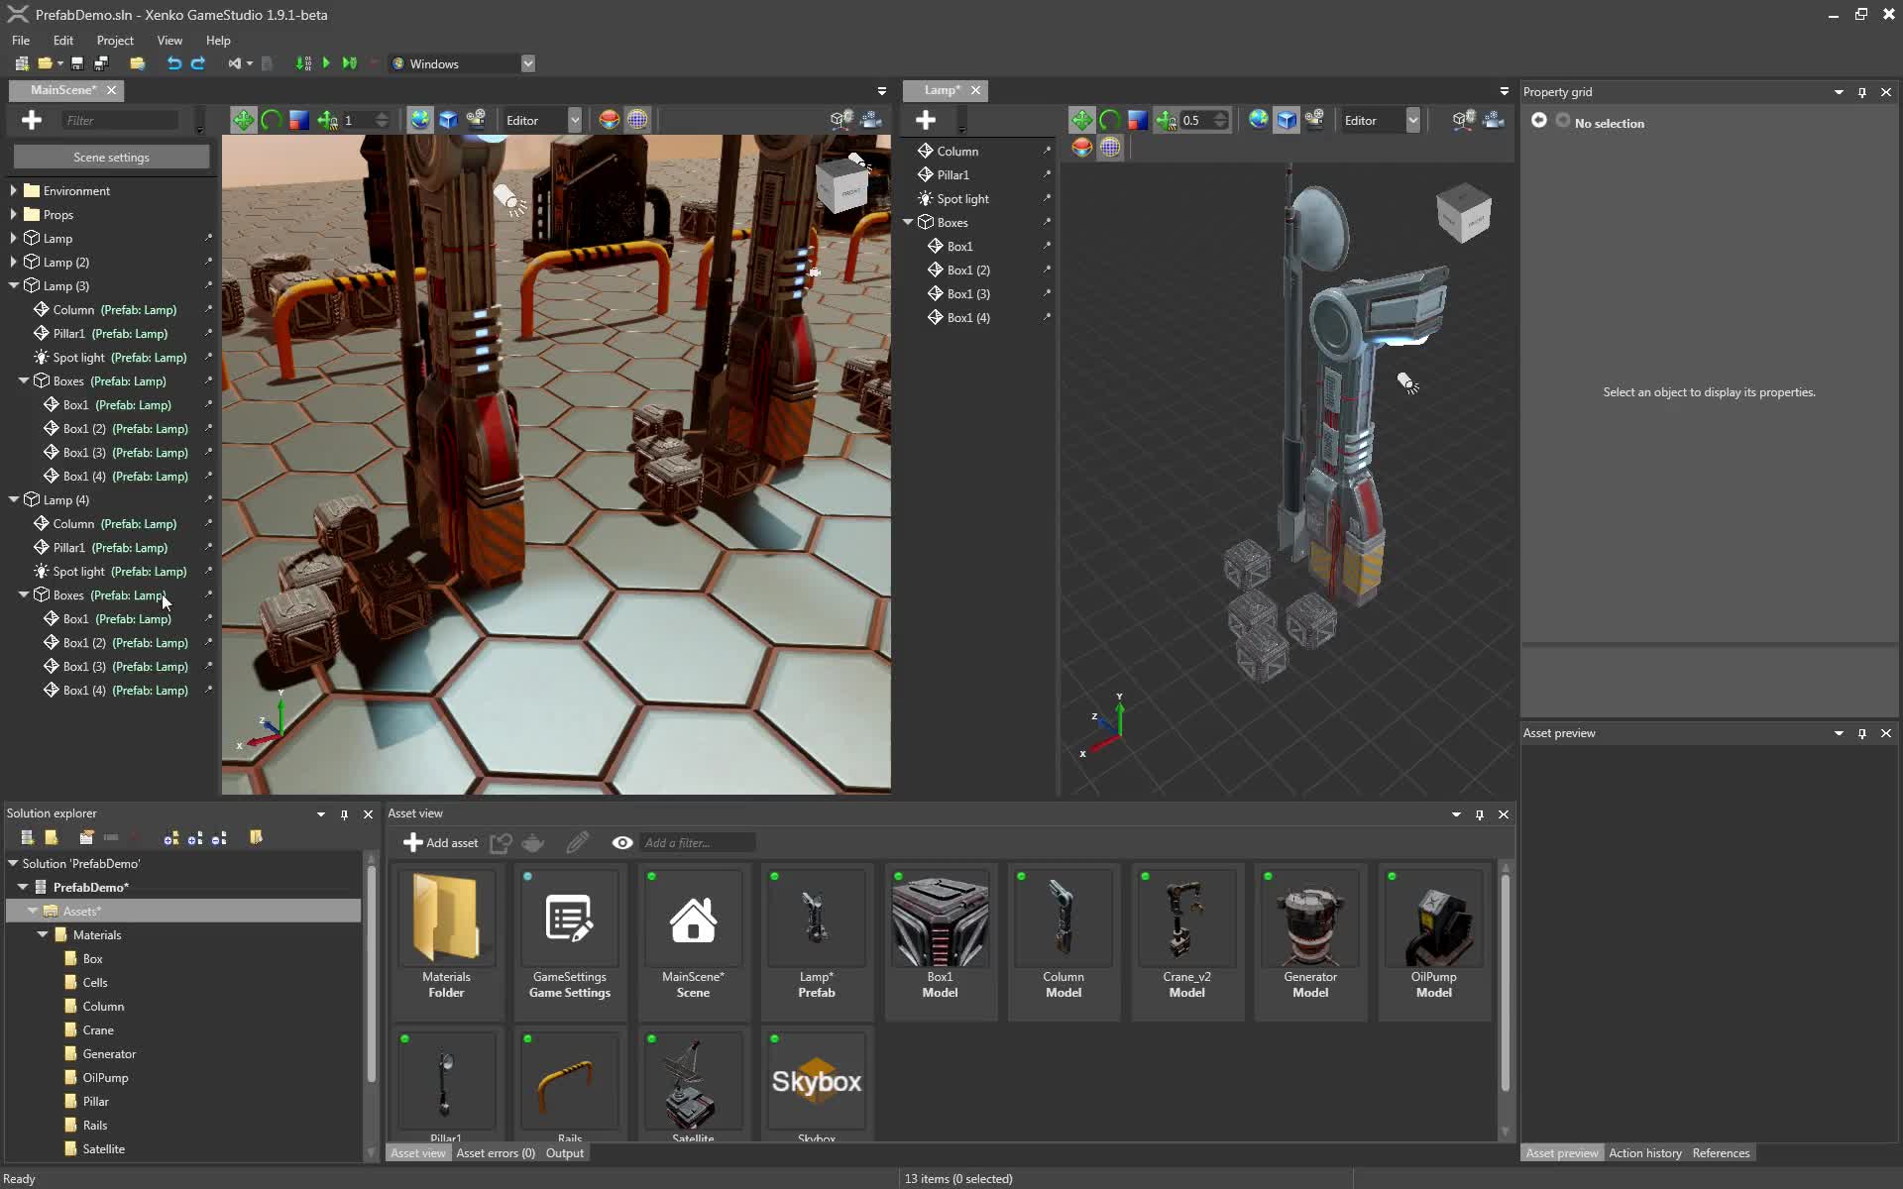
Task: Collapse the Lamp (3) tree node
Action: 14,285
